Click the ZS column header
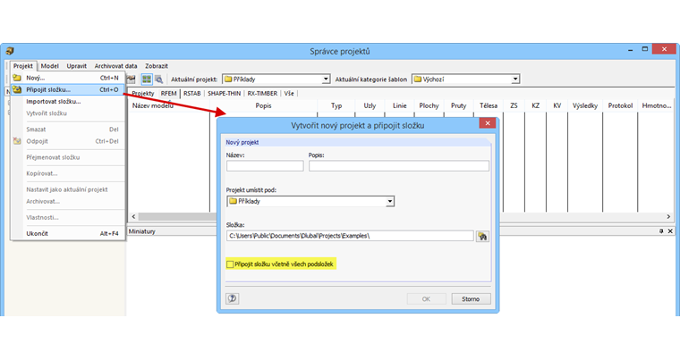The height and width of the screenshot is (360, 680). tap(514, 105)
